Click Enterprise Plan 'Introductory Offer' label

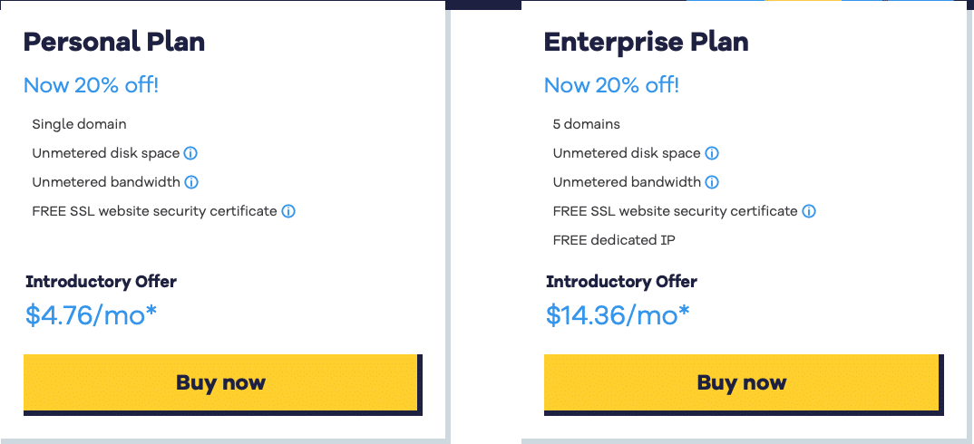coord(622,281)
